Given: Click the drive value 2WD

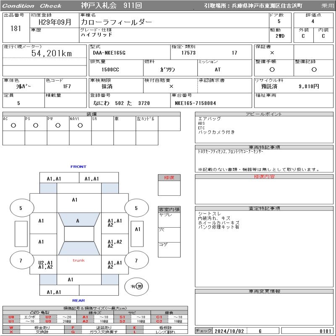Looking at the screenshot, I should tap(280, 36).
